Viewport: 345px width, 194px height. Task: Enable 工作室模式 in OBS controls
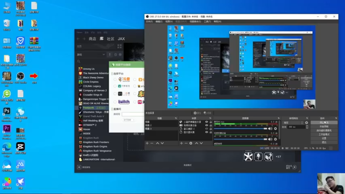pyautogui.click(x=324, y=135)
